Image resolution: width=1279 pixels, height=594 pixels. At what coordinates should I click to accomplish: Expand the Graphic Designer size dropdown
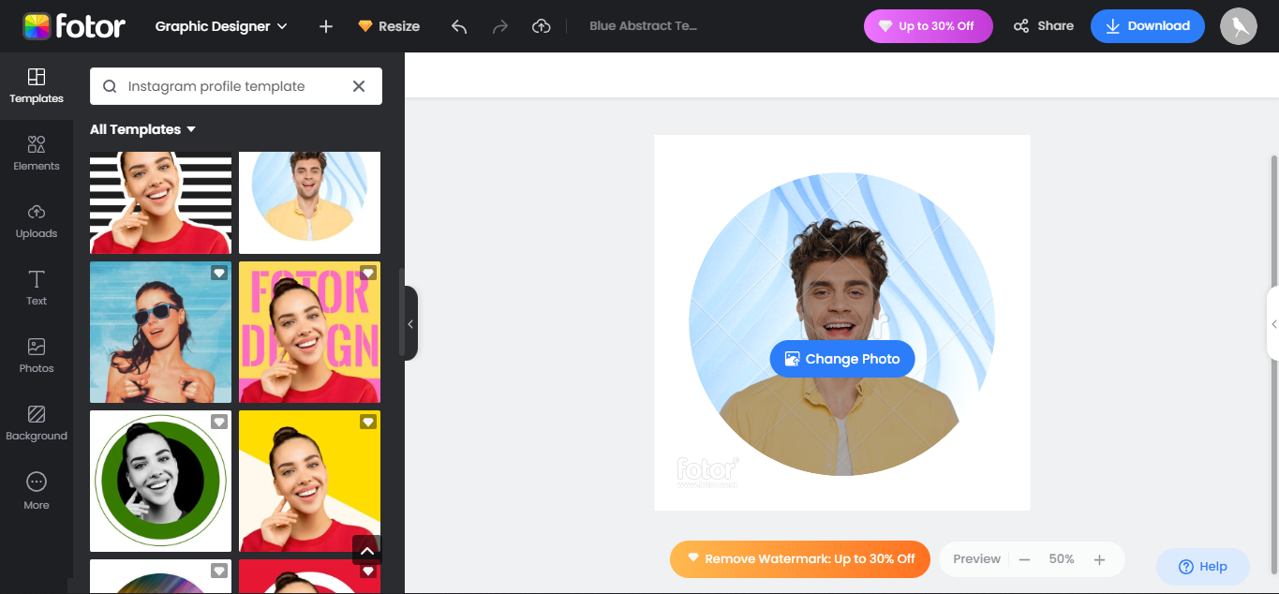(221, 25)
